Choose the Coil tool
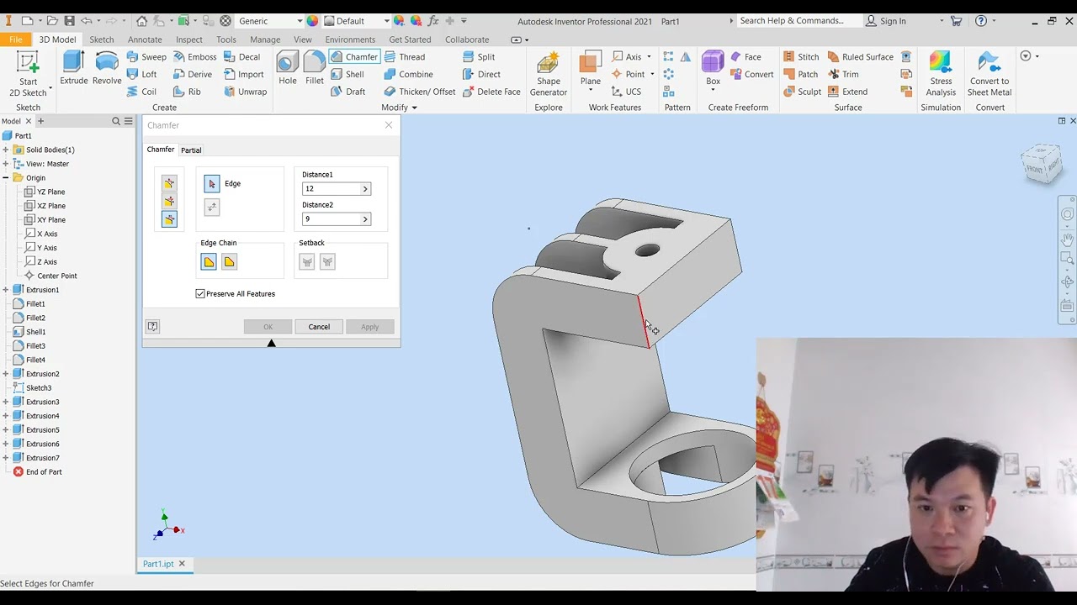Screen dimensions: 1077x605 coord(141,92)
